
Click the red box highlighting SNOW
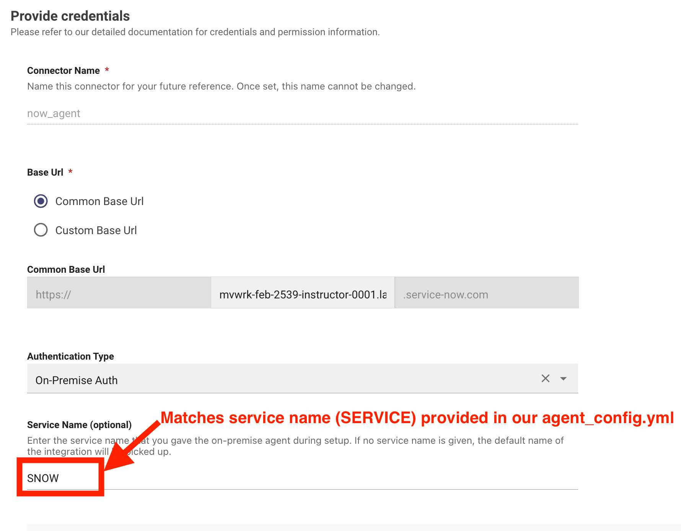pos(61,476)
